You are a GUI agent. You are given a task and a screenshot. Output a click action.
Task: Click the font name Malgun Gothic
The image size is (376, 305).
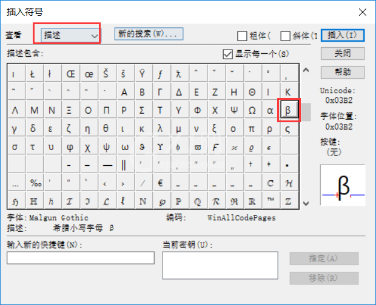[x=58, y=218]
